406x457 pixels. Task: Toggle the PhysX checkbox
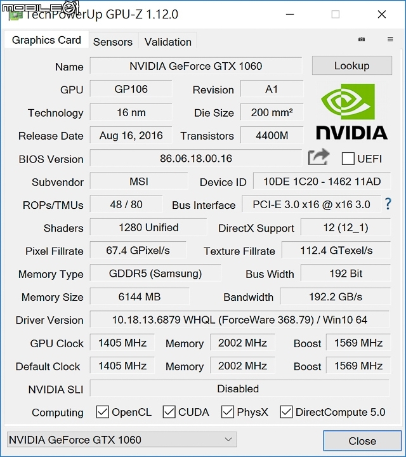pos(228,412)
